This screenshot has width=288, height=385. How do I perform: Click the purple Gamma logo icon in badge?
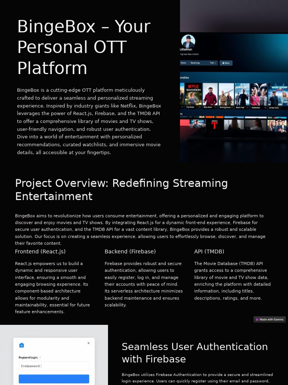[x=257, y=320]
